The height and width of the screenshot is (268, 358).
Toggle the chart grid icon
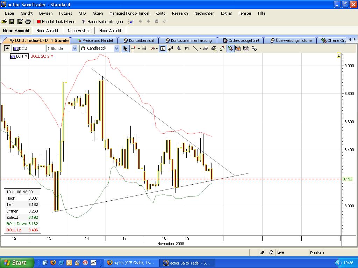point(144,49)
